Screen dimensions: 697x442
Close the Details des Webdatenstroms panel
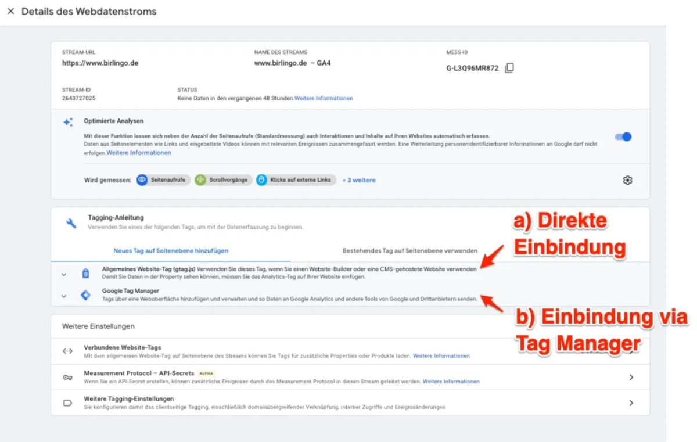point(10,12)
